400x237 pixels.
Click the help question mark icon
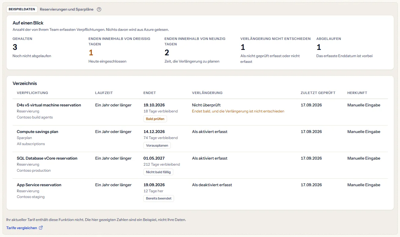click(x=99, y=9)
